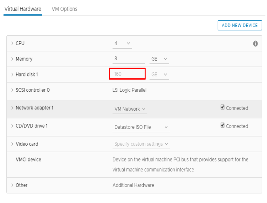Expand SCSI controller 0 details
267x203 pixels.
pyautogui.click(x=12, y=90)
